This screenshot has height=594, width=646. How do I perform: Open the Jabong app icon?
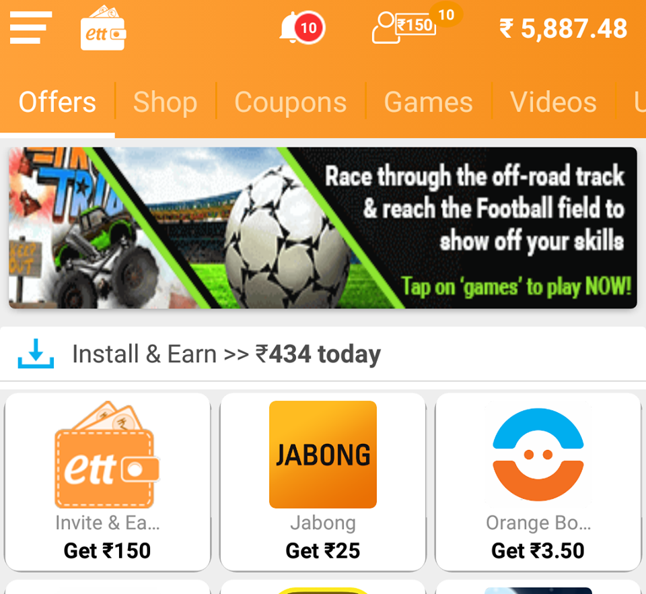click(x=323, y=455)
